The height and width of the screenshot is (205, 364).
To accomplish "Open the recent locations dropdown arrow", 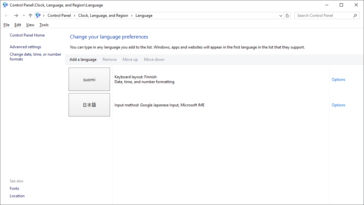I will 24,16.
